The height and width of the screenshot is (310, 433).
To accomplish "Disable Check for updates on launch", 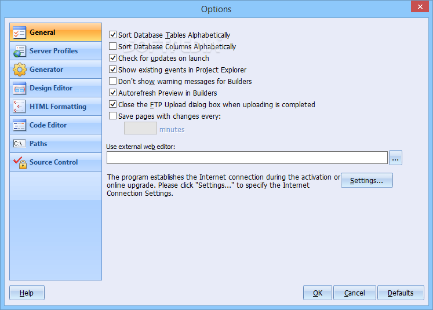I will [x=113, y=59].
